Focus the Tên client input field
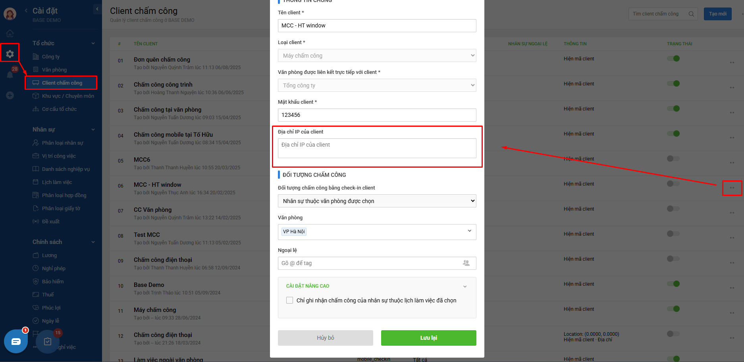Viewport: 744px width, 362px height. click(x=377, y=25)
